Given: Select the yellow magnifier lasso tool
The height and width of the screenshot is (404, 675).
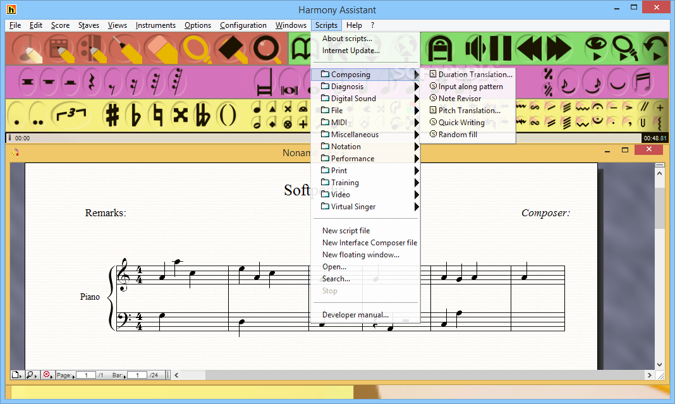Looking at the screenshot, I should tap(197, 48).
